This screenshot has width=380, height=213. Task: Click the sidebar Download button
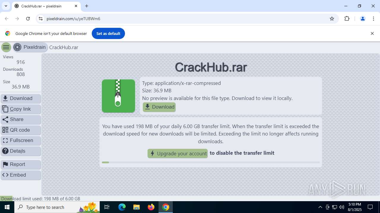[21, 99]
